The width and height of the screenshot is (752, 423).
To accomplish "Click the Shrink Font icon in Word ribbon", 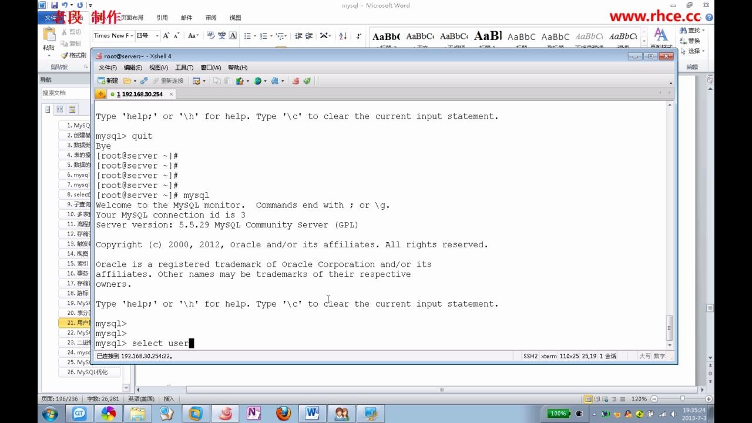I will click(x=177, y=35).
